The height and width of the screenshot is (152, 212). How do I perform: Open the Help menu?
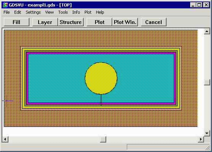pos(100,12)
